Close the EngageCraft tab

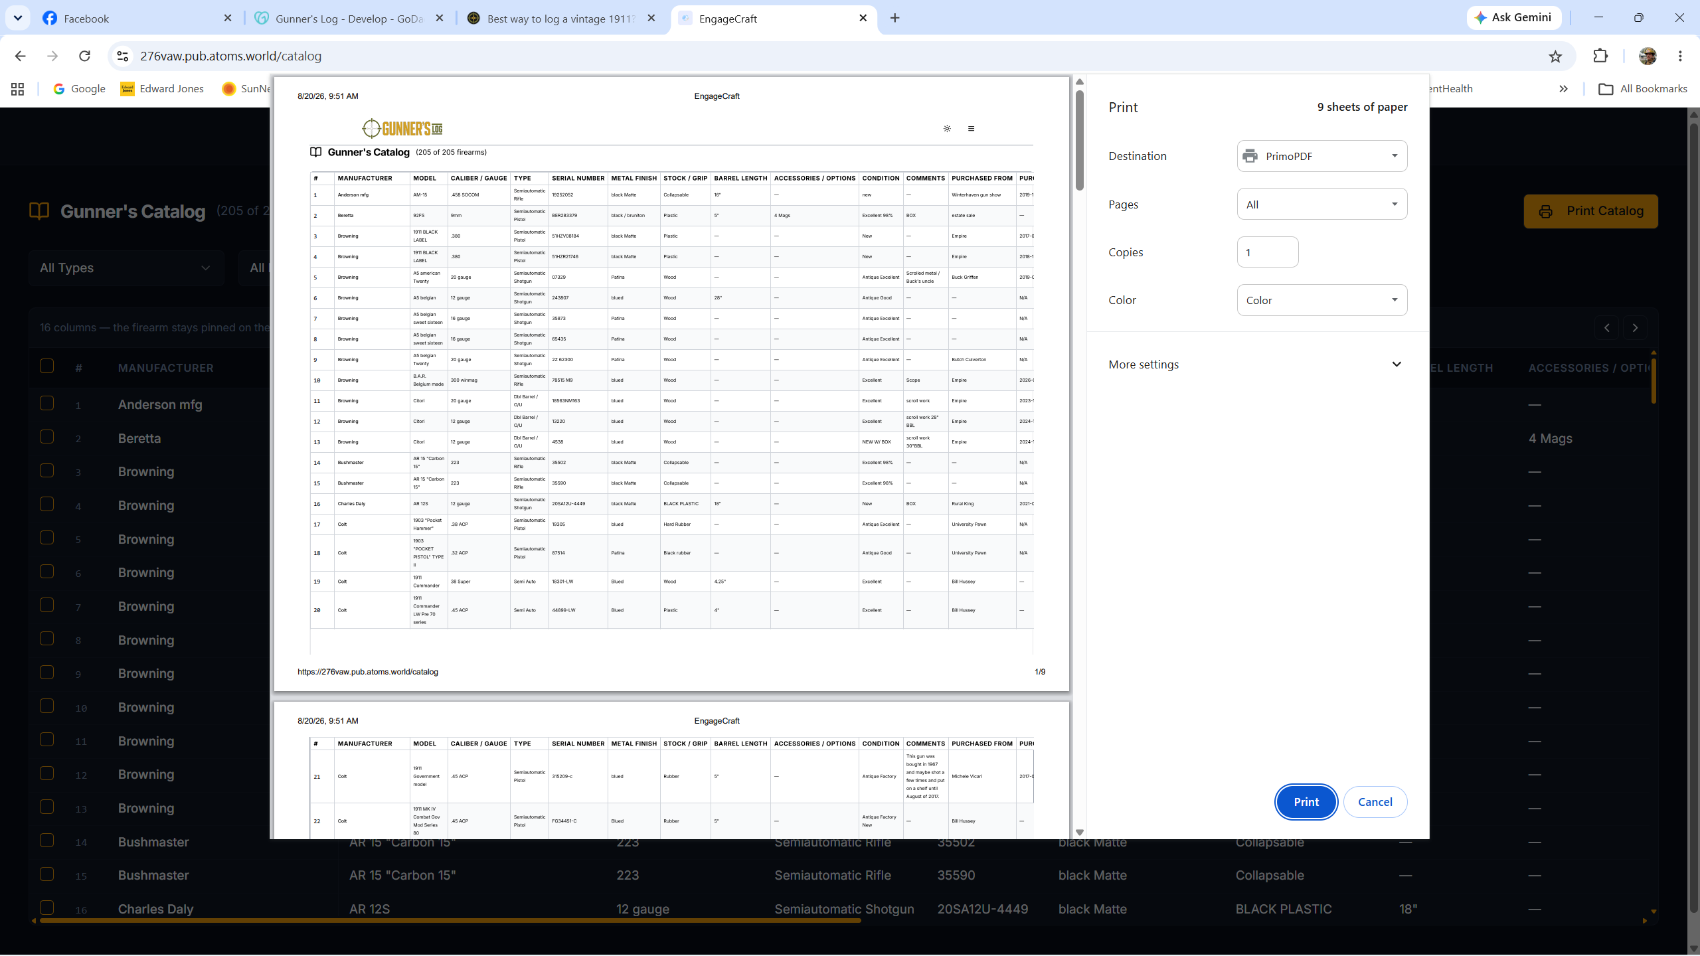863,18
